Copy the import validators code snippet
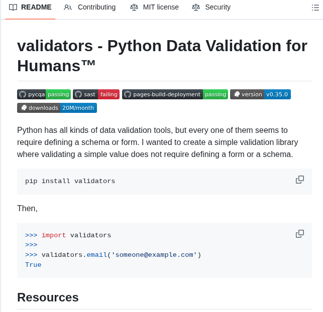 [x=300, y=234]
